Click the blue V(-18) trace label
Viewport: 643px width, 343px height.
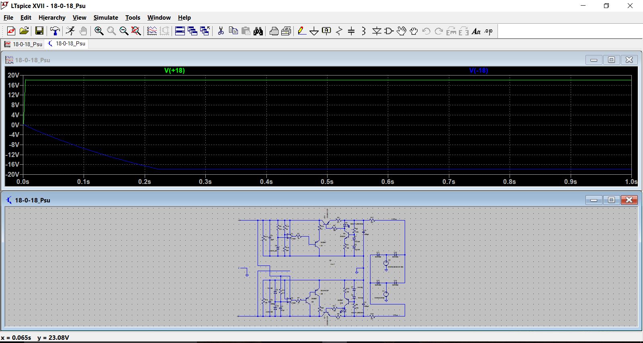(x=479, y=70)
